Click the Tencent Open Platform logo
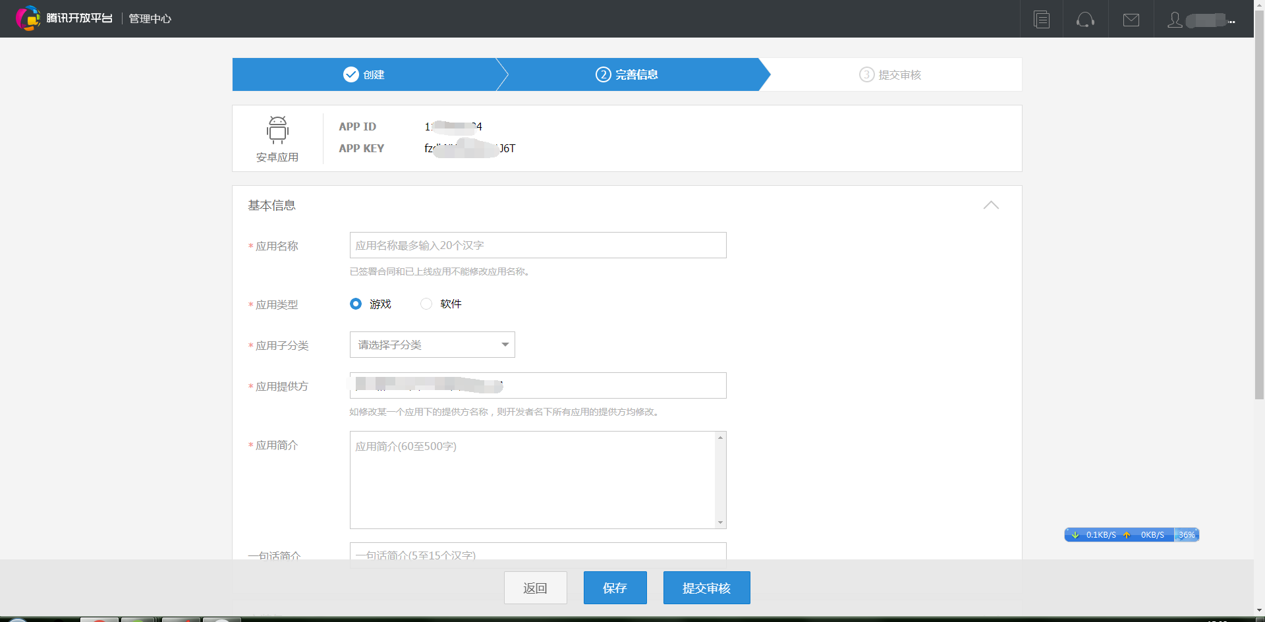1265x622 pixels. click(64, 18)
